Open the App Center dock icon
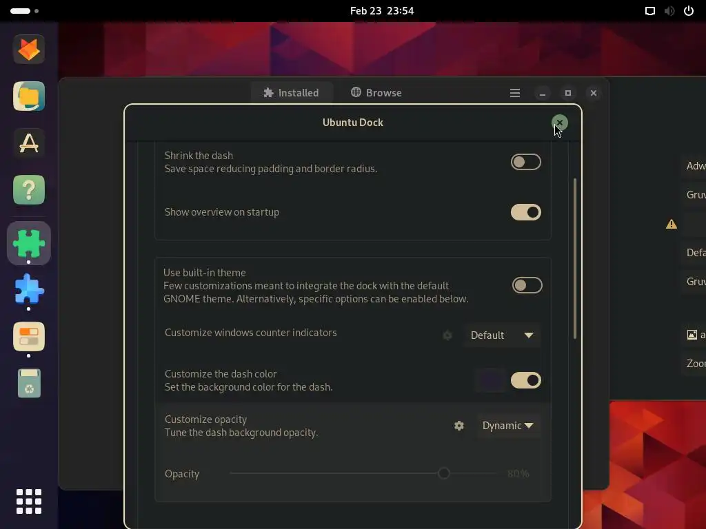 (x=29, y=143)
